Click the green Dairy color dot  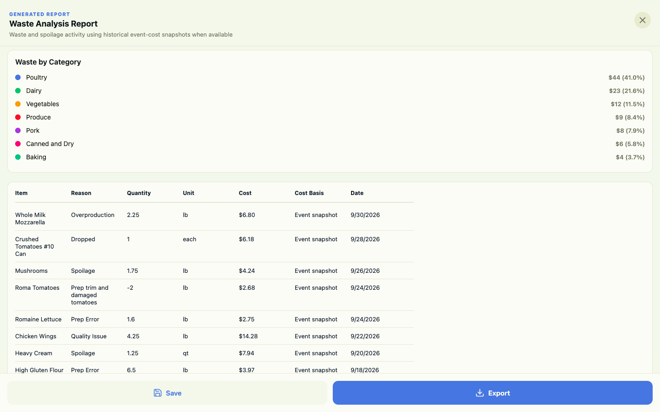[18, 91]
